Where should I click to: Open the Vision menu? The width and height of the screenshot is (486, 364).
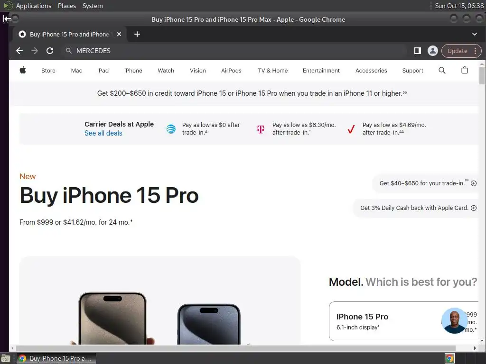198,71
